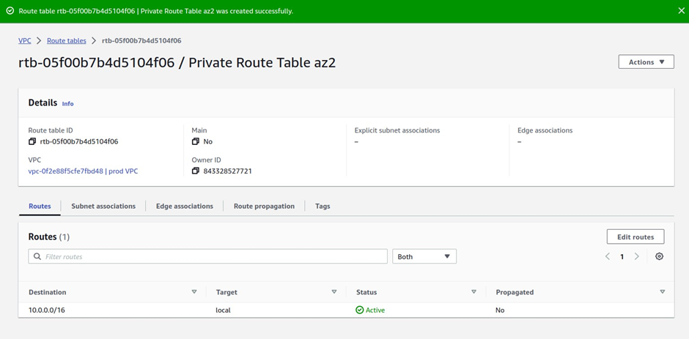Click the success checkmark icon in banner
Image resolution: width=689 pixels, height=339 pixels.
click(x=10, y=10)
